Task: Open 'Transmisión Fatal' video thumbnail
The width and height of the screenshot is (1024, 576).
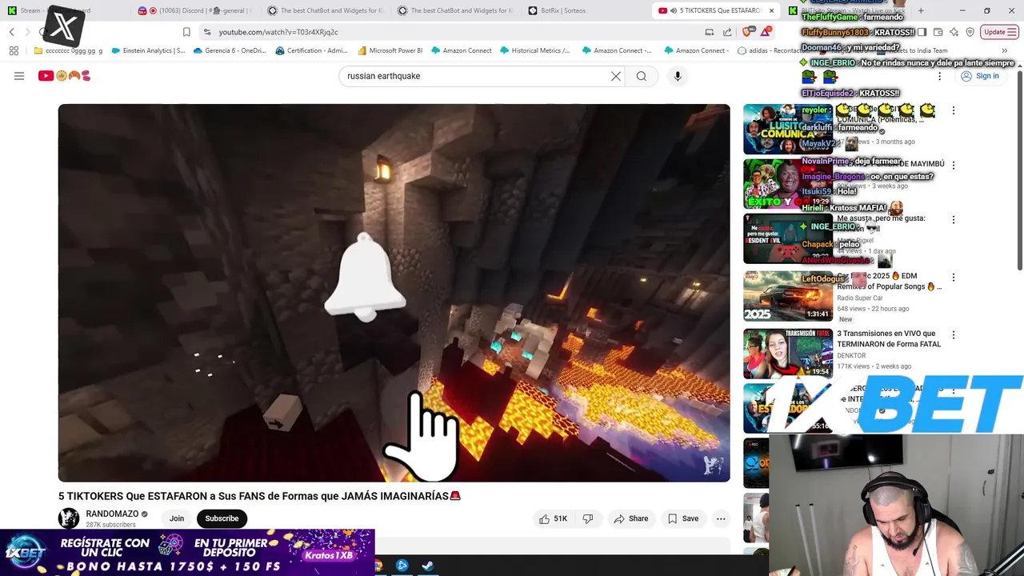Action: (x=788, y=354)
